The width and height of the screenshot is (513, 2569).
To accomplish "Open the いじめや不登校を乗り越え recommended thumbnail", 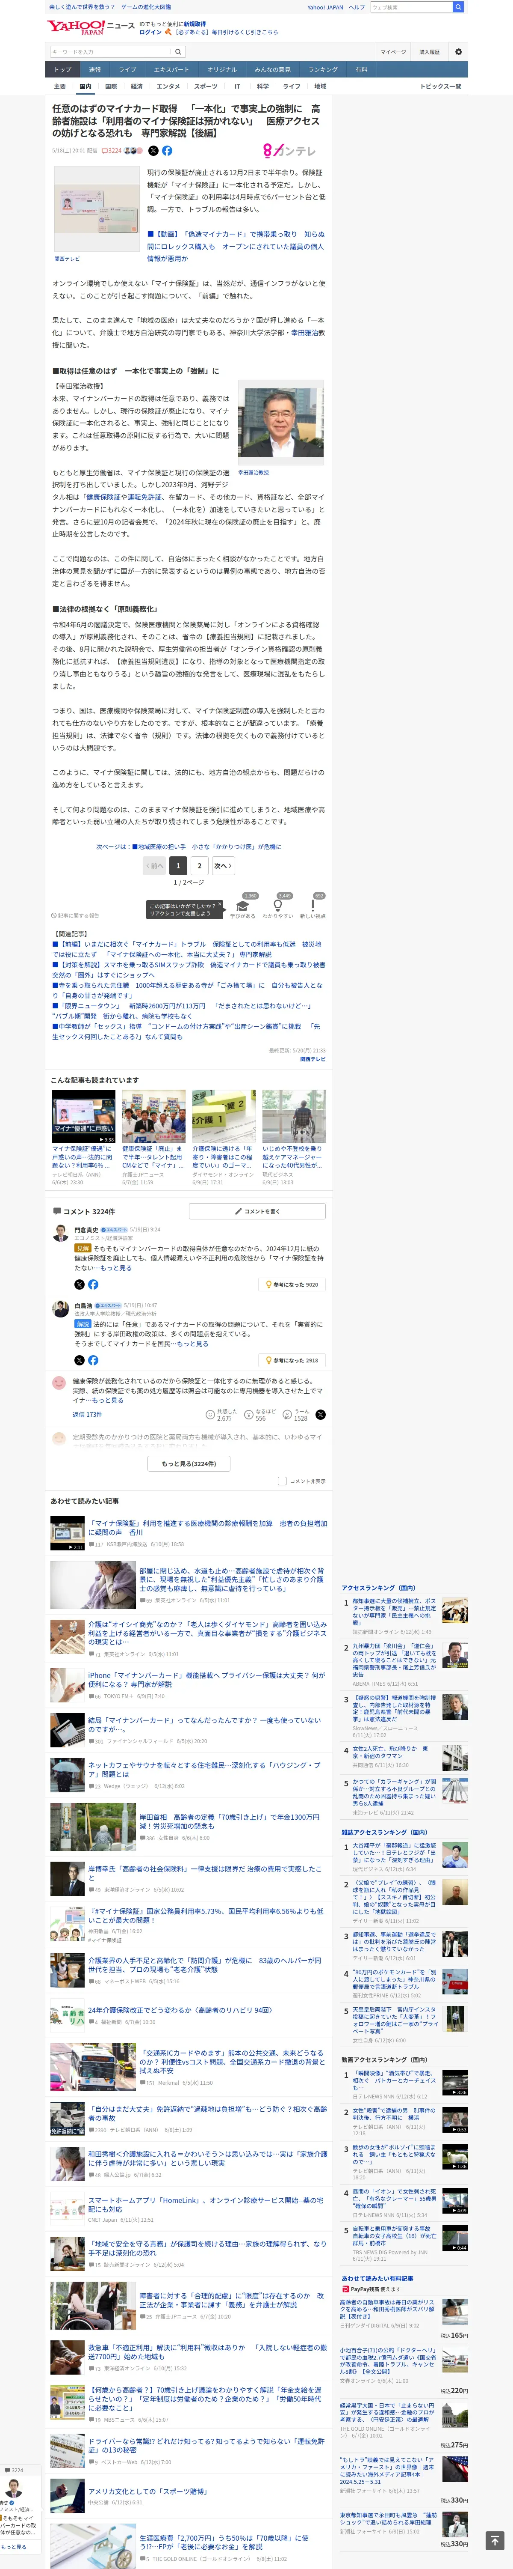I will 293,1116.
